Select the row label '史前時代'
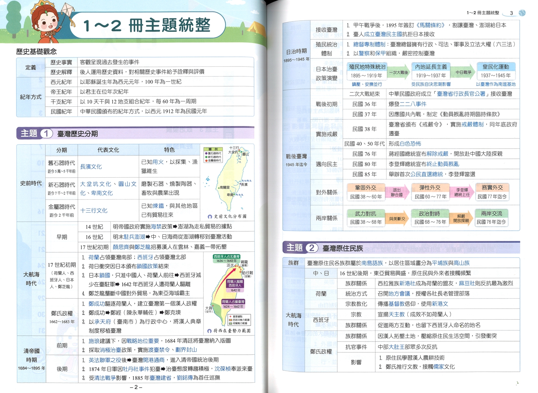538x393 pixels. 31,183
